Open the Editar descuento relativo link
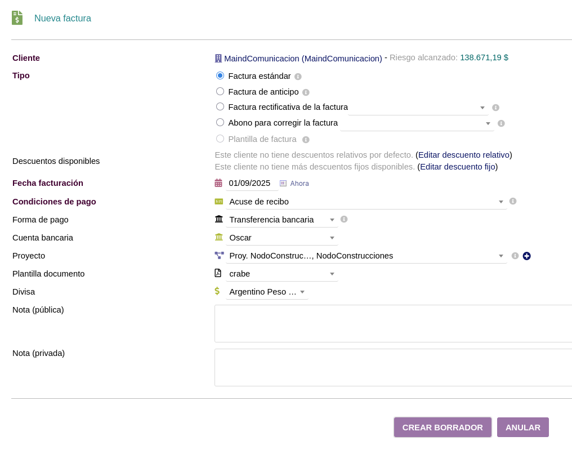572x463 pixels. pos(464,155)
